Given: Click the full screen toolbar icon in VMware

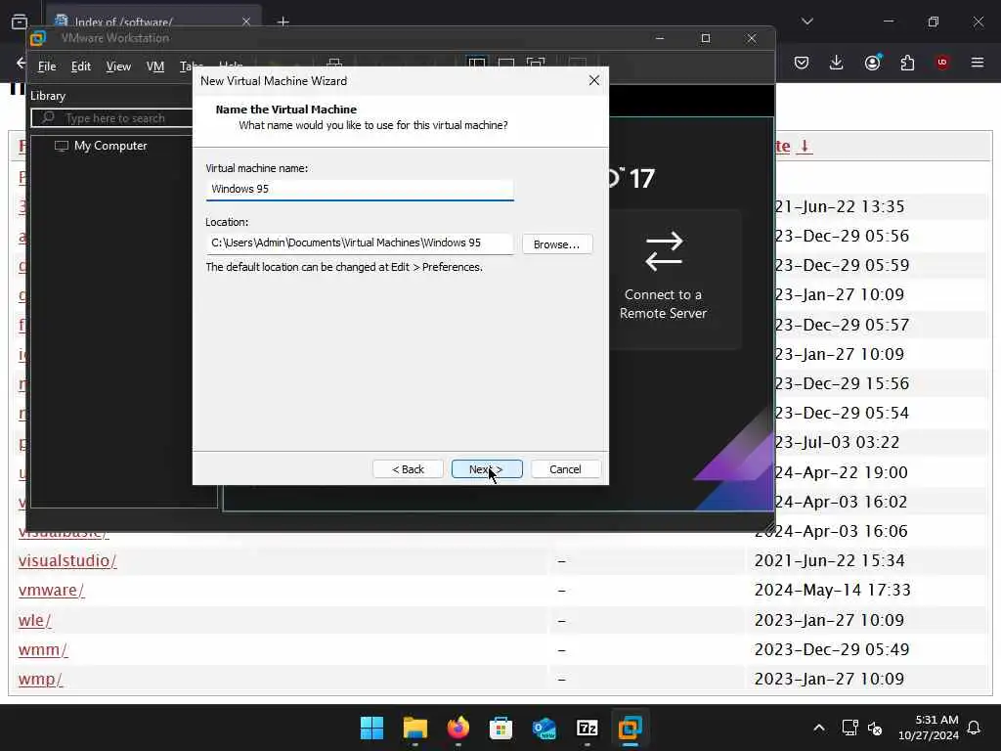Looking at the screenshot, I should pyautogui.click(x=536, y=63).
